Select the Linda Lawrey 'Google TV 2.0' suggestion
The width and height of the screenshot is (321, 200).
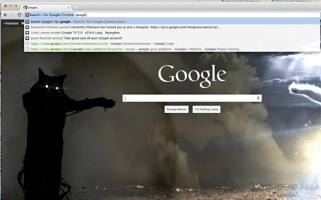[x=172, y=32]
